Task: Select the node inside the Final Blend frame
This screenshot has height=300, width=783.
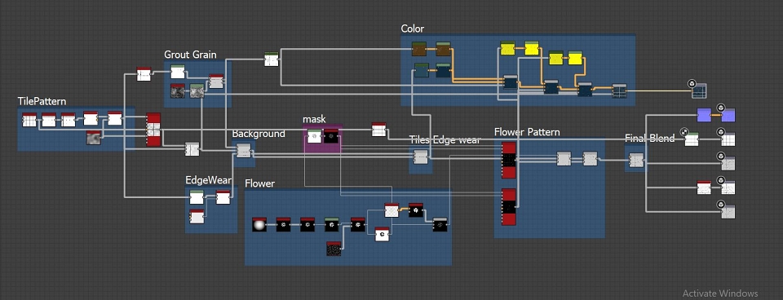Action: coord(636,160)
